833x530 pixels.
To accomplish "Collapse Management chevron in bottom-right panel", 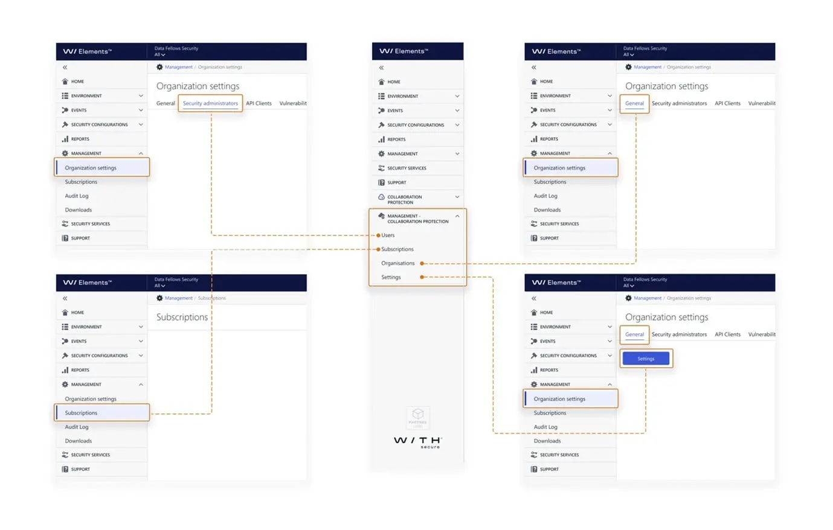I will [x=609, y=385].
